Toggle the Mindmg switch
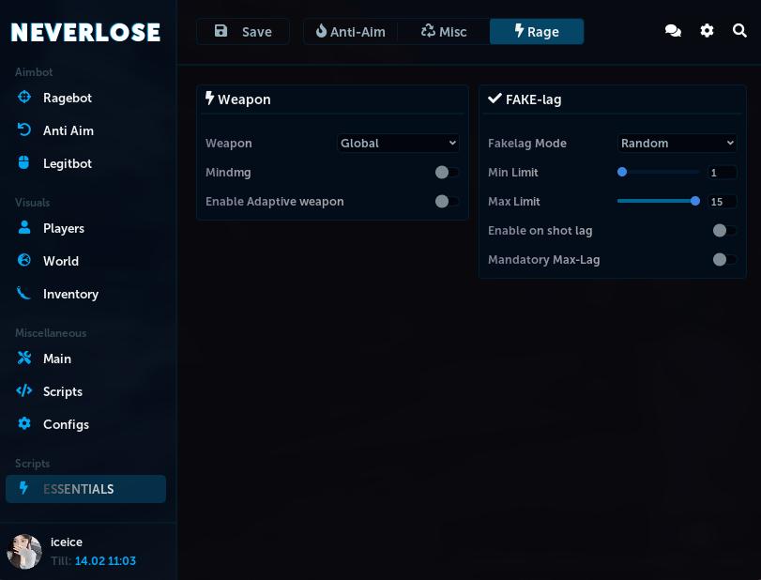The image size is (761, 580). 445,173
